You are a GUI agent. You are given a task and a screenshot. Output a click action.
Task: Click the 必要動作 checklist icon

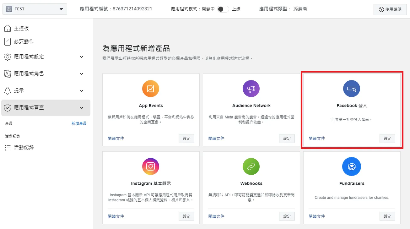point(8,41)
